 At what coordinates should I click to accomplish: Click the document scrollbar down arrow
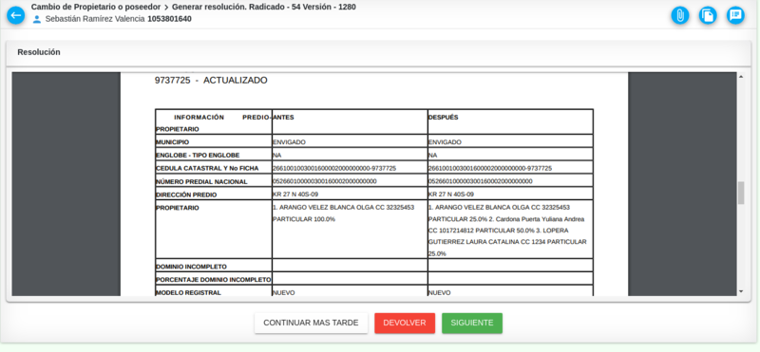click(741, 291)
